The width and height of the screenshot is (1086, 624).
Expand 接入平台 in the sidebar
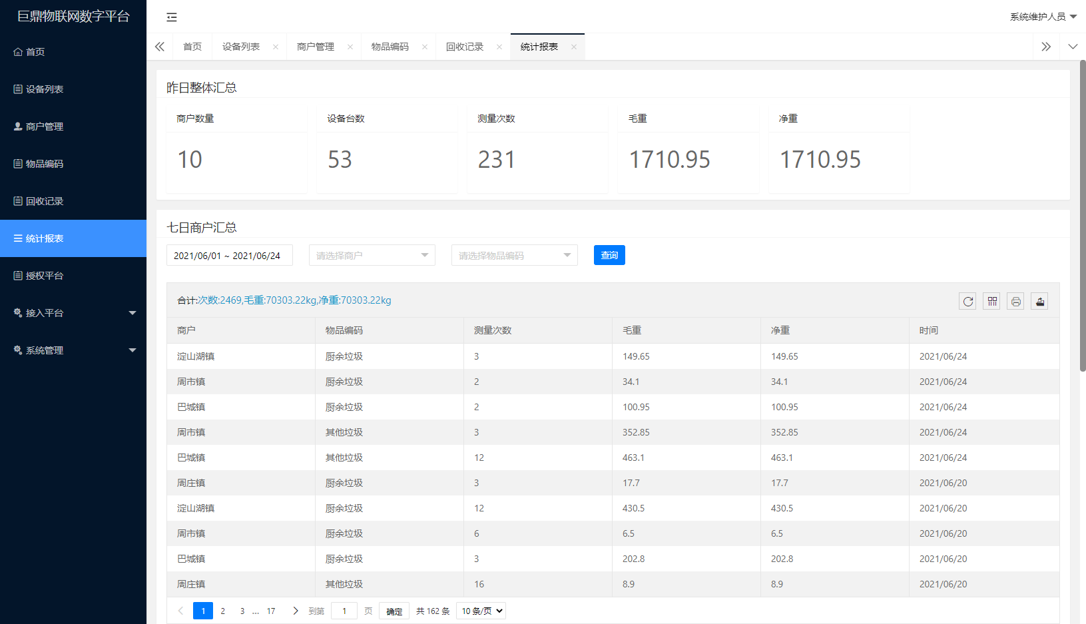(x=73, y=313)
